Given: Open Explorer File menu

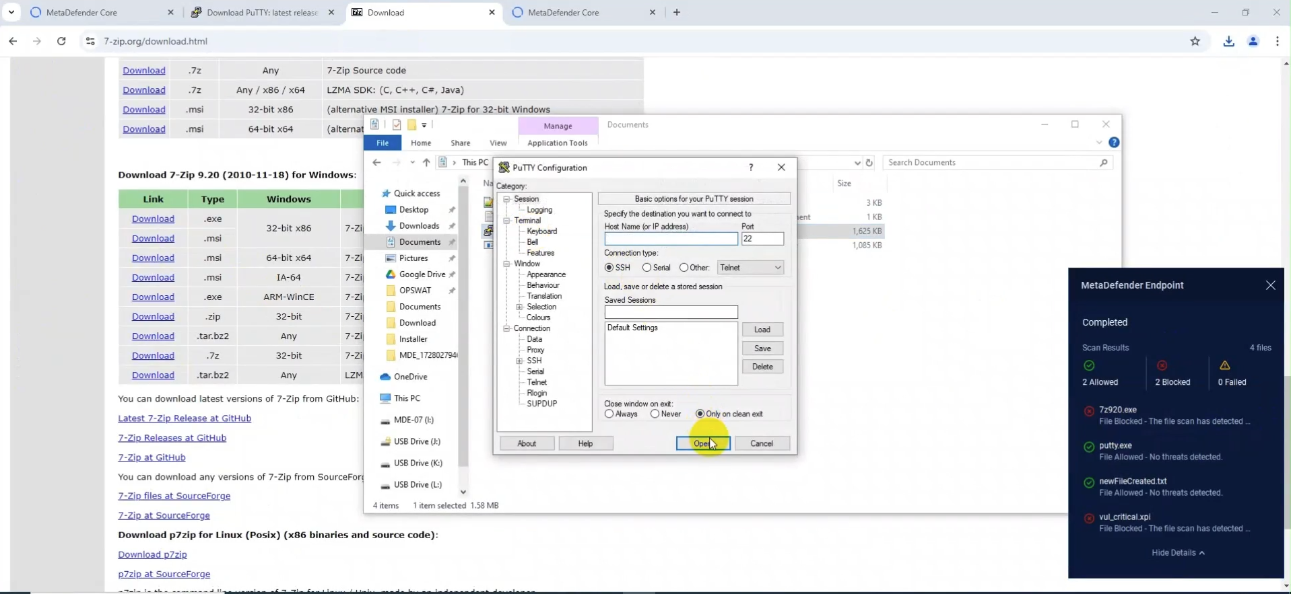Looking at the screenshot, I should coord(383,143).
